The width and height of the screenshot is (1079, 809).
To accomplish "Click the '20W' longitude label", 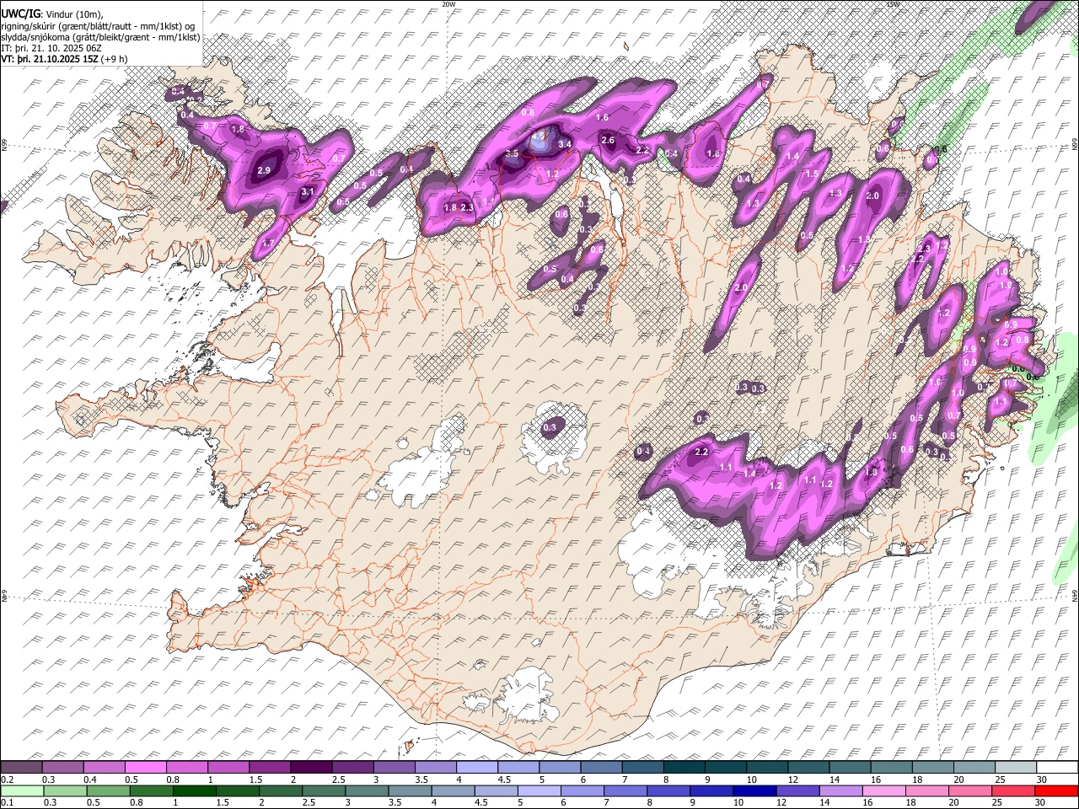I will [x=448, y=4].
